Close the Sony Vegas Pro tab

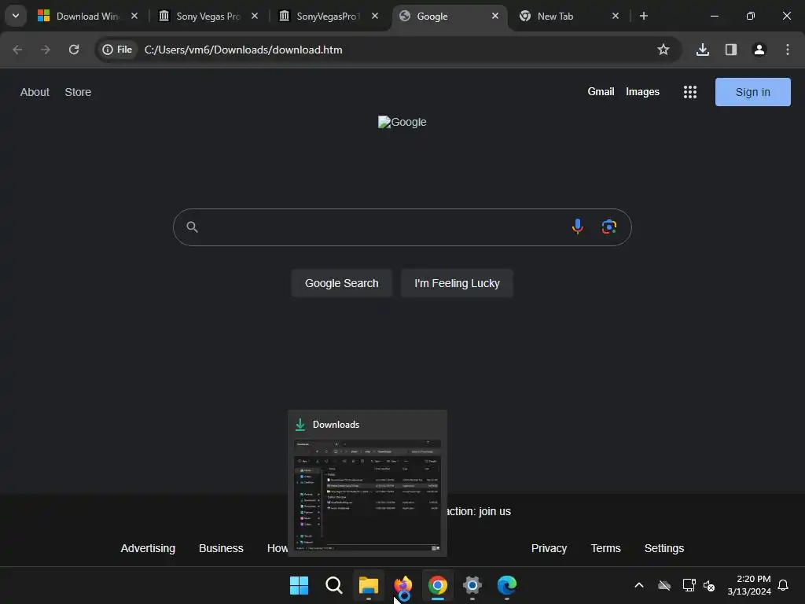[x=255, y=16]
